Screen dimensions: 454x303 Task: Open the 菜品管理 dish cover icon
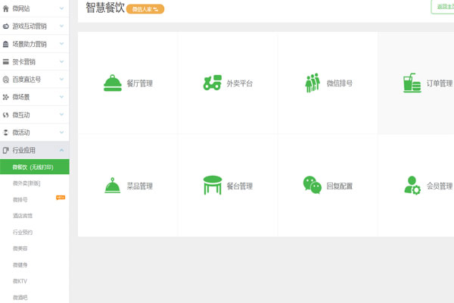112,186
